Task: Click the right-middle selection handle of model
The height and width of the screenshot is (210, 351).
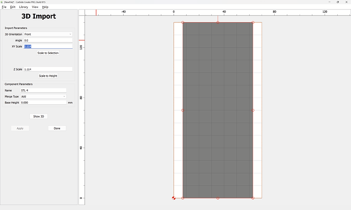Action: pyautogui.click(x=253, y=110)
